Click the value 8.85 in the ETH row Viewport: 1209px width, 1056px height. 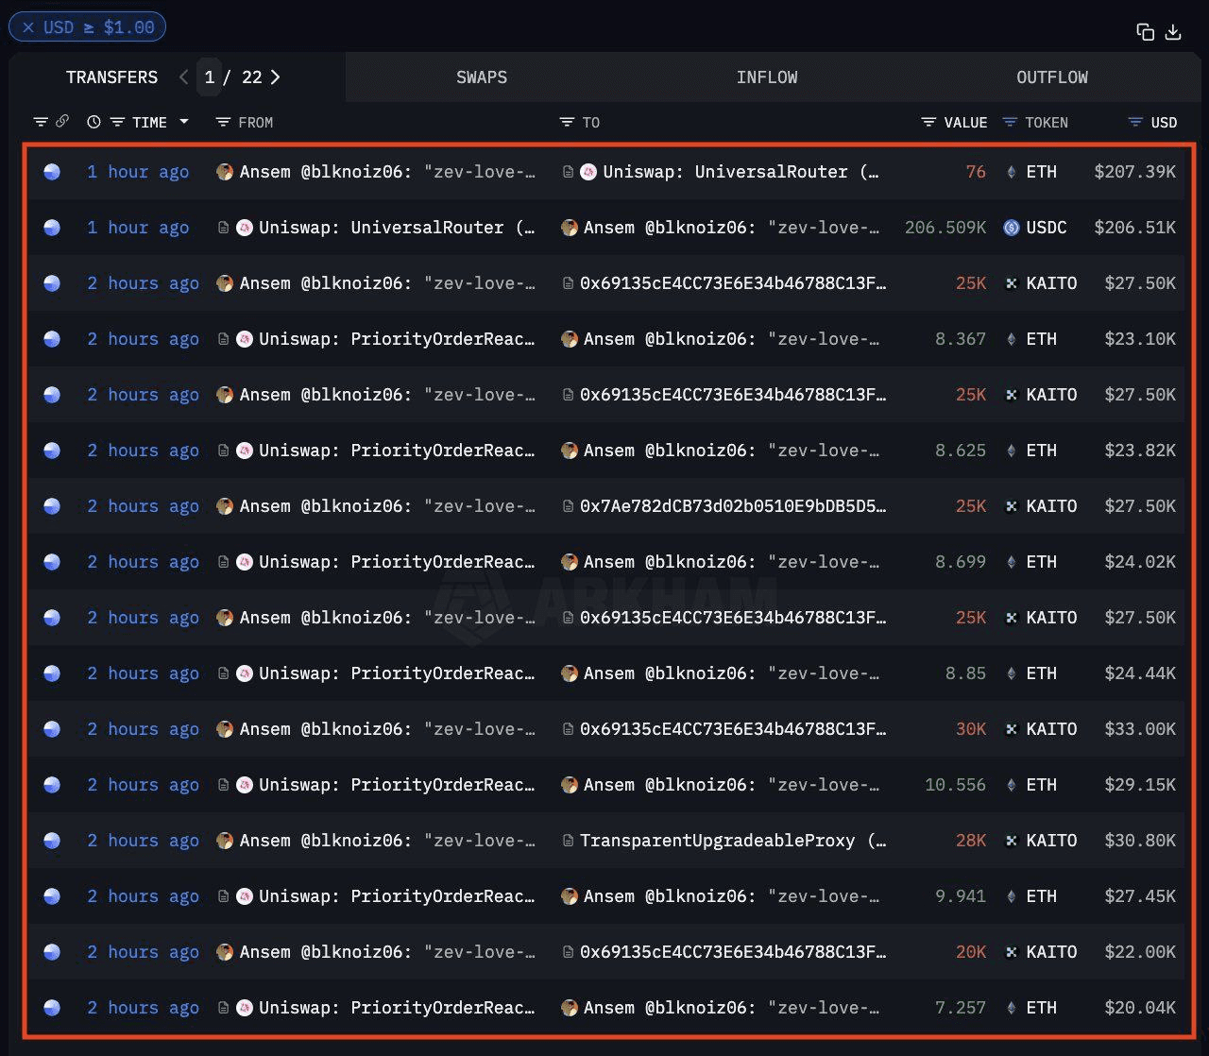point(965,673)
